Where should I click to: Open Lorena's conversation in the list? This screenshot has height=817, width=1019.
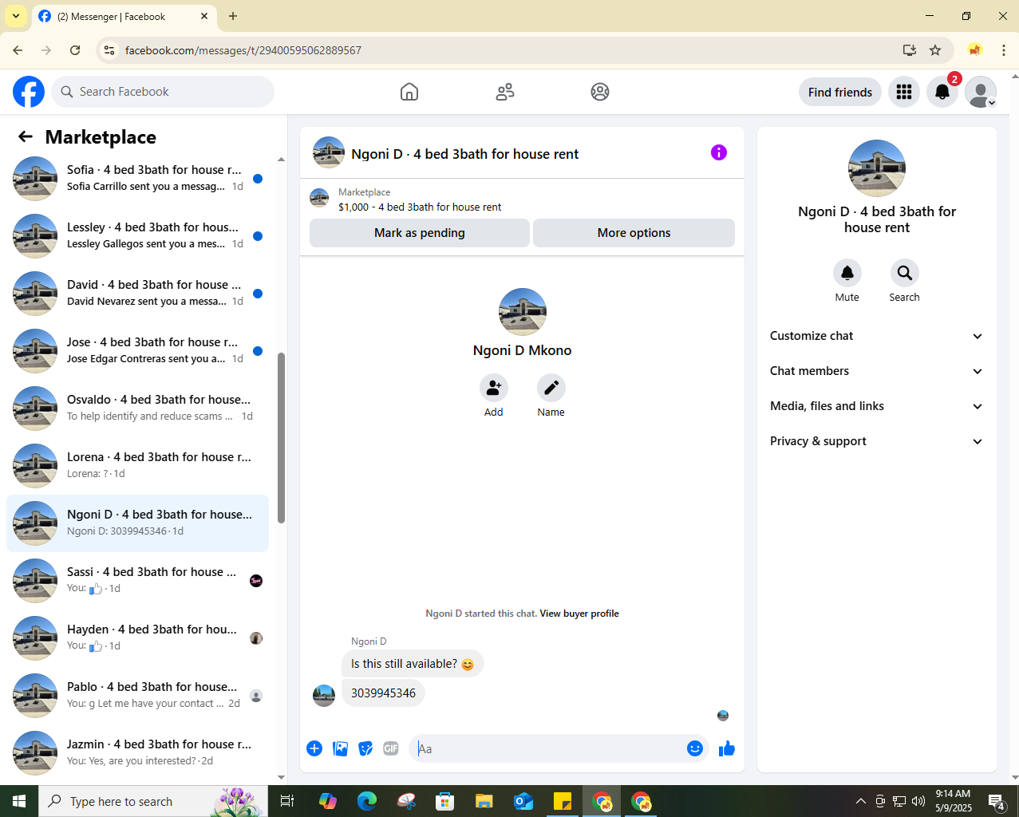tap(137, 466)
